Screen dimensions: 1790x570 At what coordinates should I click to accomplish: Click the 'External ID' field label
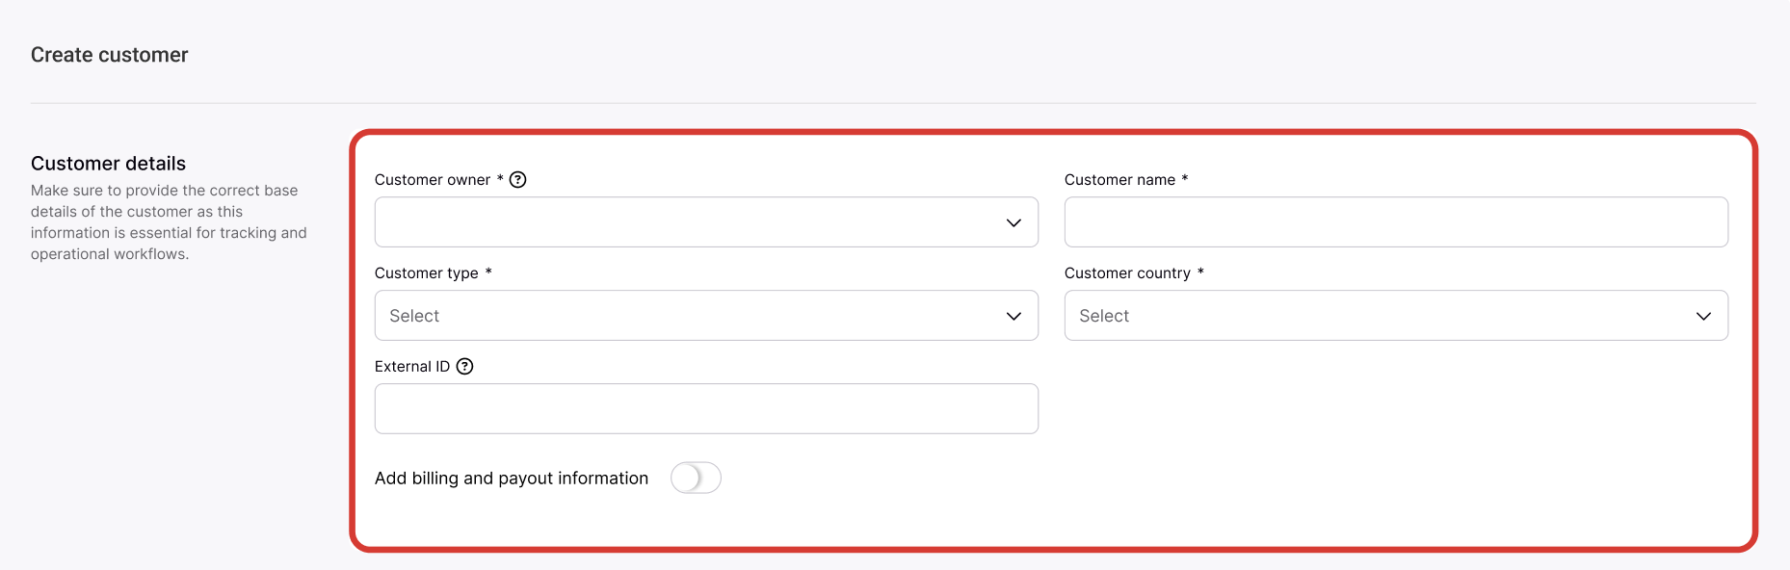(x=411, y=367)
